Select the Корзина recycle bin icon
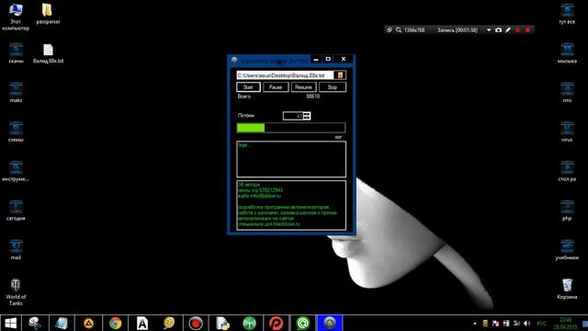 567,289
